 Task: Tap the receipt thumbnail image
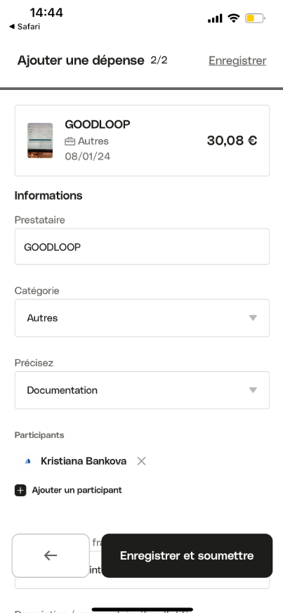click(x=40, y=141)
